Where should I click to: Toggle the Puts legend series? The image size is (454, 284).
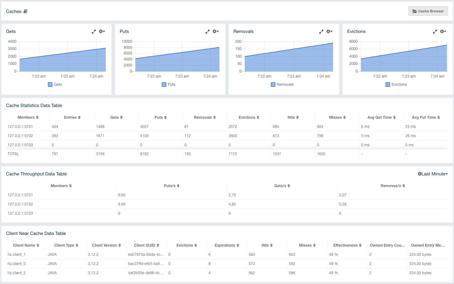tap(169, 85)
